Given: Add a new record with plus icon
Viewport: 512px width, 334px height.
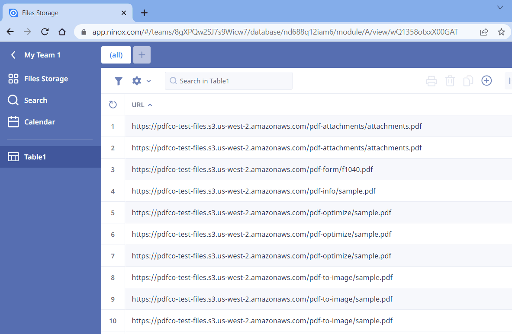Looking at the screenshot, I should (x=486, y=80).
